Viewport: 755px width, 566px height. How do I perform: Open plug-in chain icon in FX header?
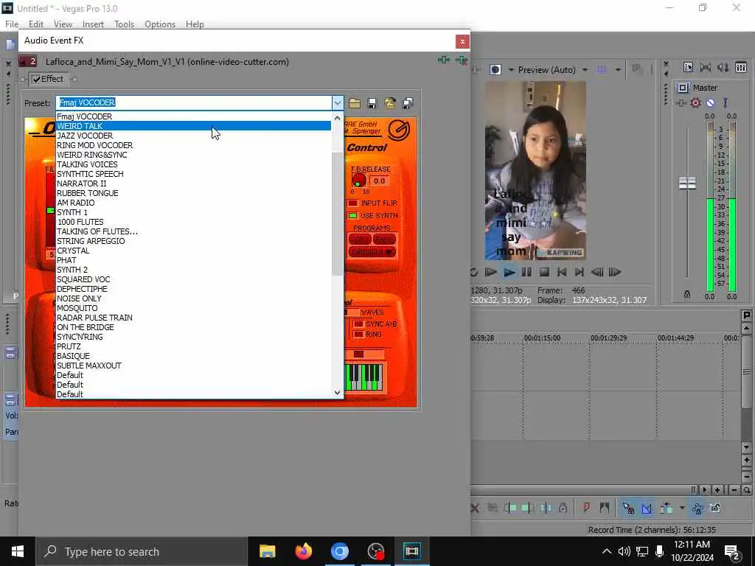pos(444,60)
